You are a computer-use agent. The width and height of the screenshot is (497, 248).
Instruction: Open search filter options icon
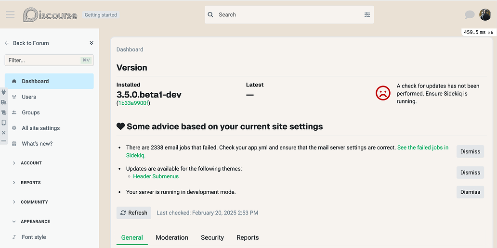[x=367, y=15]
